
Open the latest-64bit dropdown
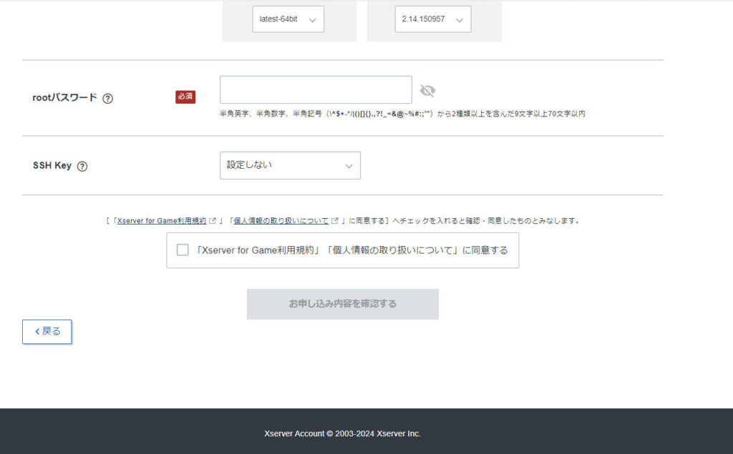(x=288, y=19)
